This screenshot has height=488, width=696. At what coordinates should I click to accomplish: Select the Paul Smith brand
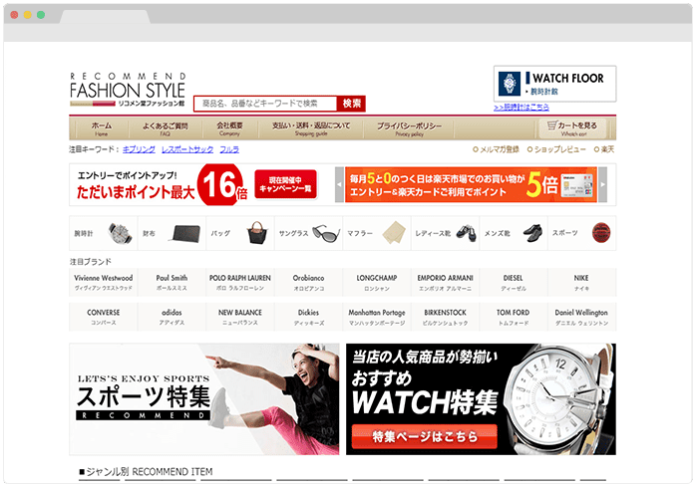(172, 282)
